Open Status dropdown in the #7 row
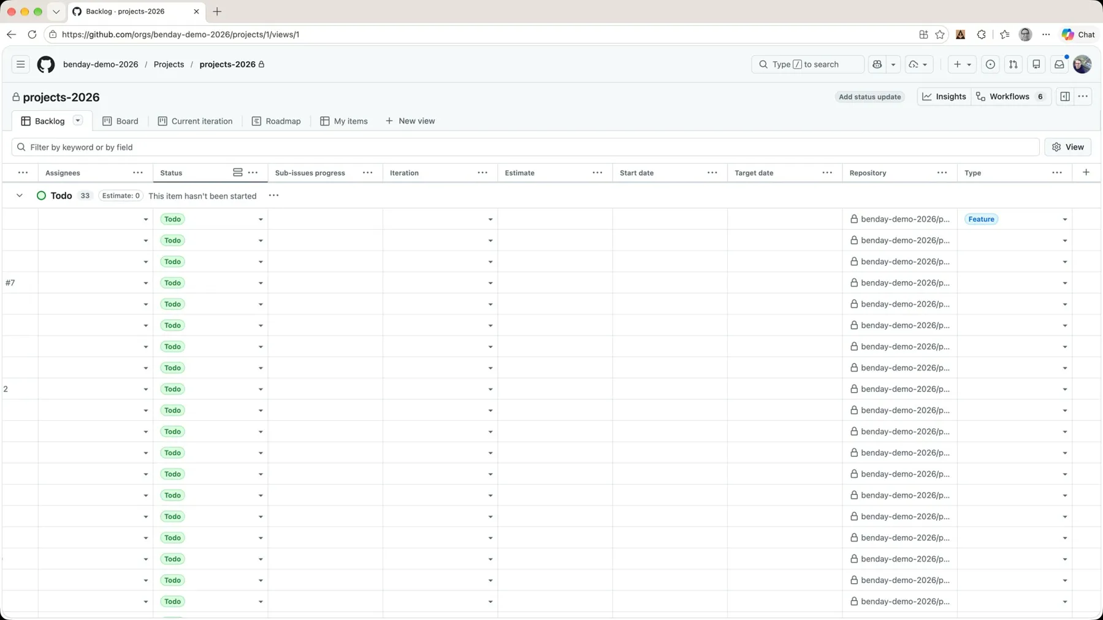The height and width of the screenshot is (620, 1103). (261, 283)
